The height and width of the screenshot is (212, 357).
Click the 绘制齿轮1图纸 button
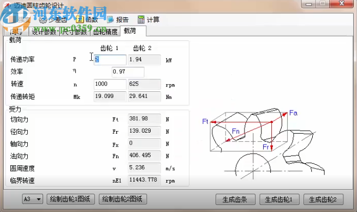pos(71,199)
